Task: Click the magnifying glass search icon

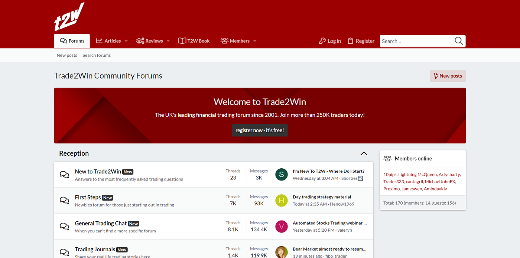Action: (x=459, y=41)
